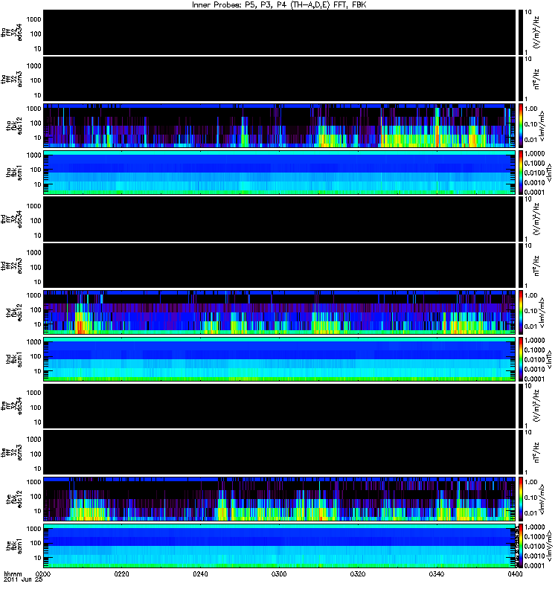The height and width of the screenshot is (595, 558).
Task: Select the 0400 time tick label
Action: (x=515, y=573)
